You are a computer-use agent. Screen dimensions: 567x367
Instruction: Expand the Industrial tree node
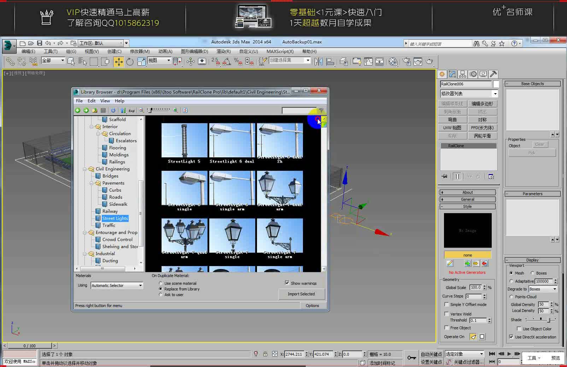point(84,253)
